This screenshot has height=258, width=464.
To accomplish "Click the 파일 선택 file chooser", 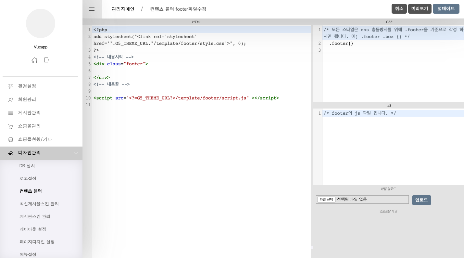I will 326,200.
